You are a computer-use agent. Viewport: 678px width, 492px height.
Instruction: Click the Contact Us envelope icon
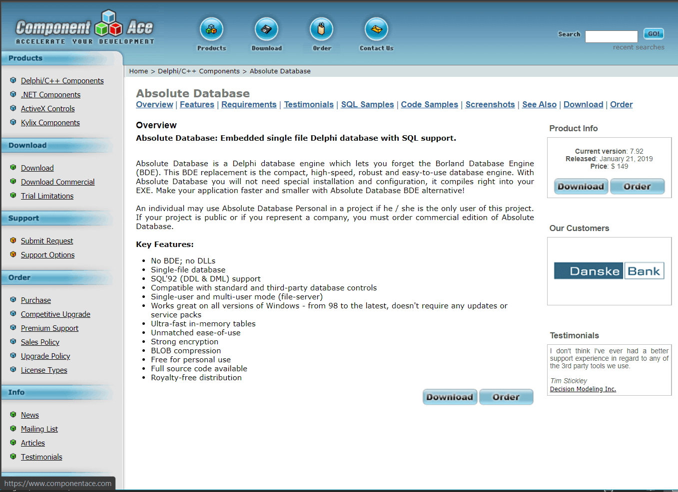click(376, 29)
